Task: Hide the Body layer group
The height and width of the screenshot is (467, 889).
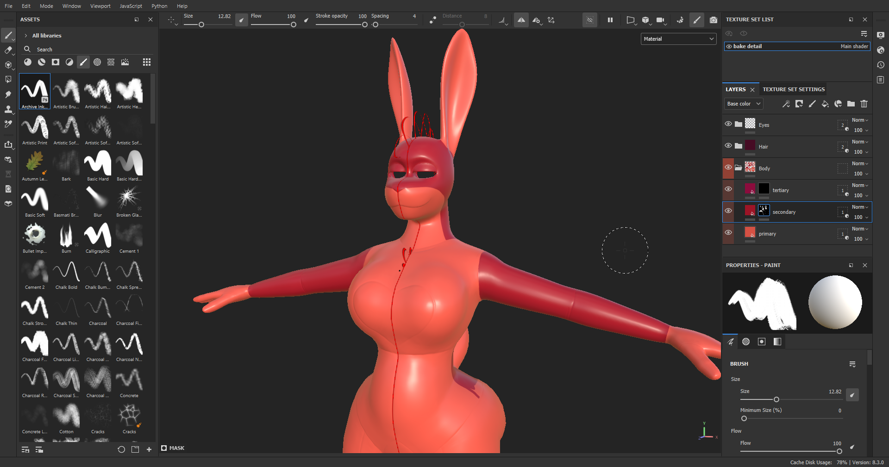Action: 728,167
